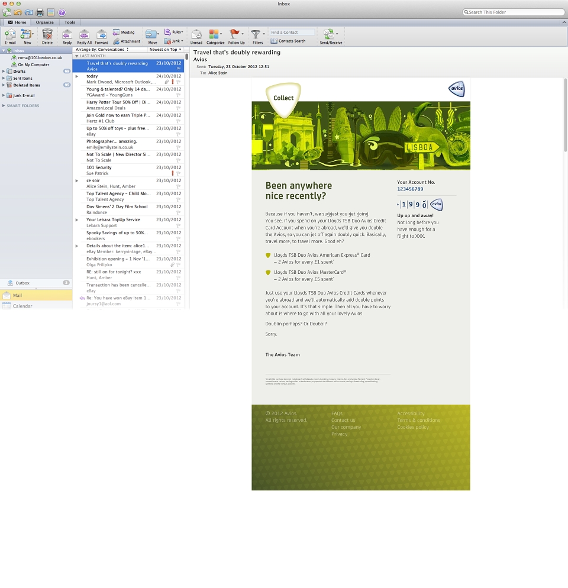Open the Categorize color squares icon
Image resolution: width=568 pixels, height=588 pixels.
click(214, 34)
